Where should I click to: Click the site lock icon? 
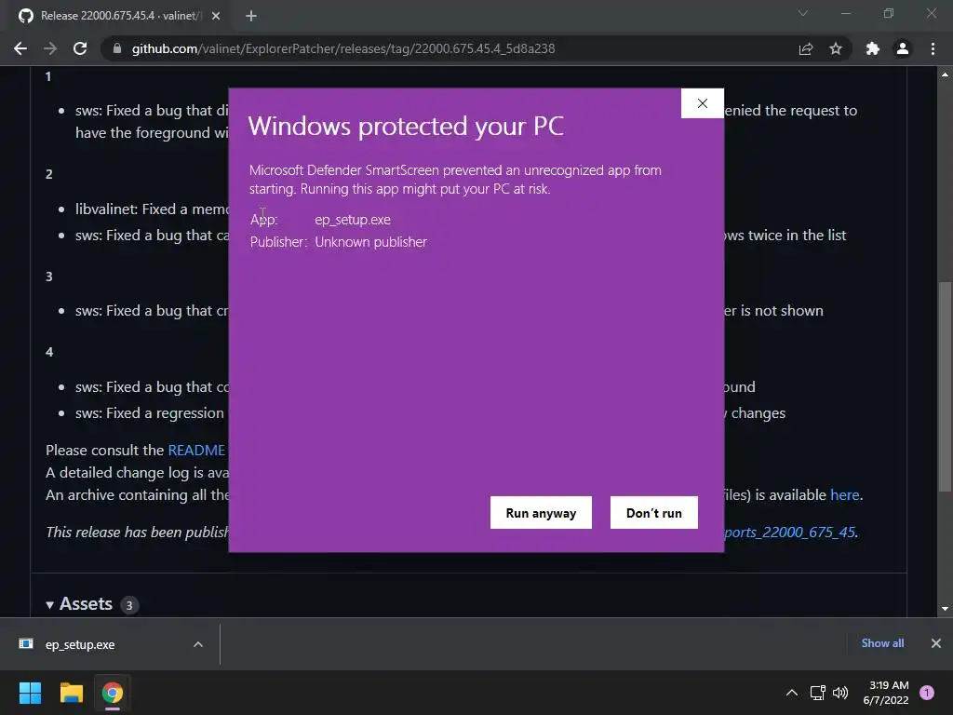117,48
